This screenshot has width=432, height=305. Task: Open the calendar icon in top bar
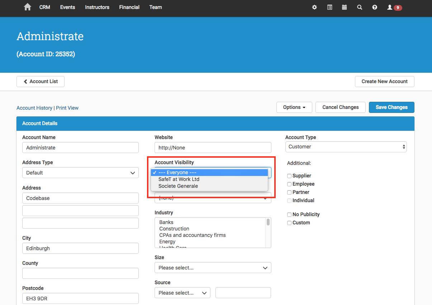pyautogui.click(x=344, y=7)
